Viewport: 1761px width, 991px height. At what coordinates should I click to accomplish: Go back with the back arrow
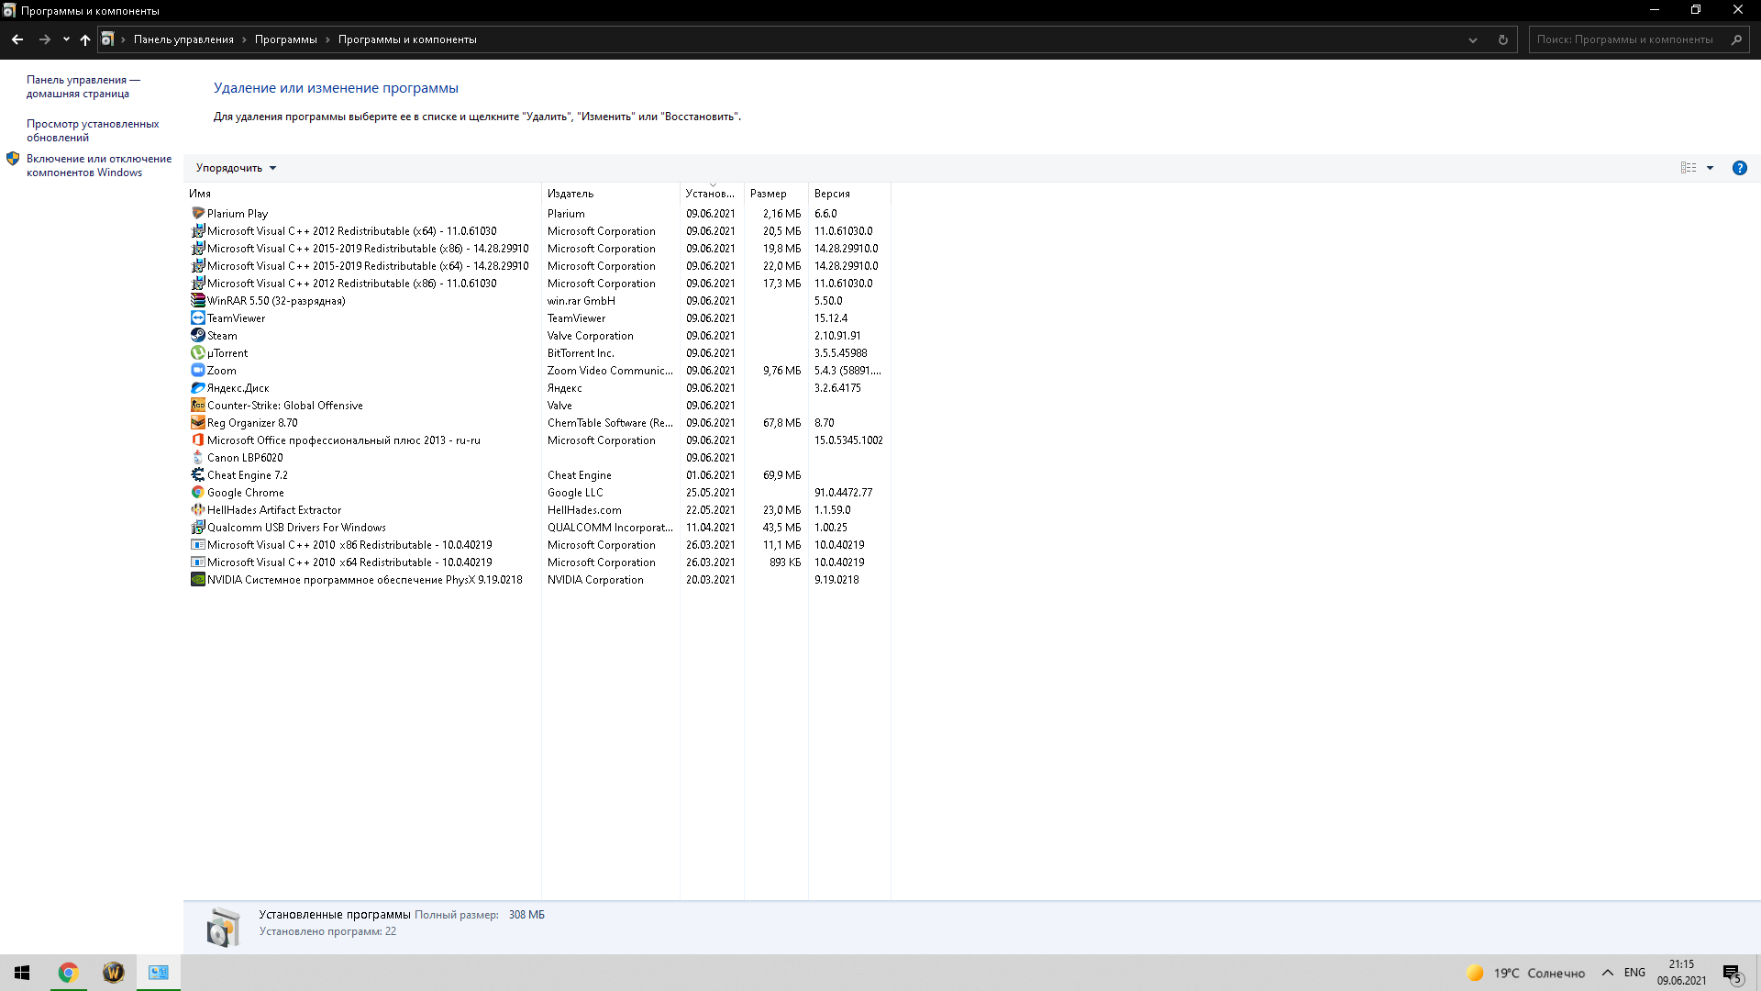click(17, 39)
